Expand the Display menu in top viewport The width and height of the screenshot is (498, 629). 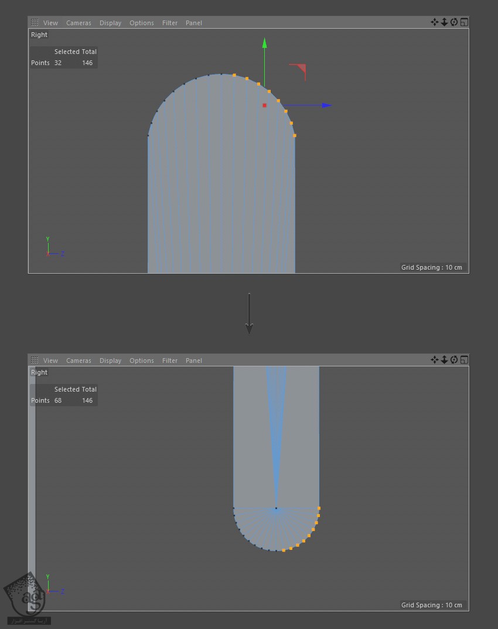click(110, 23)
